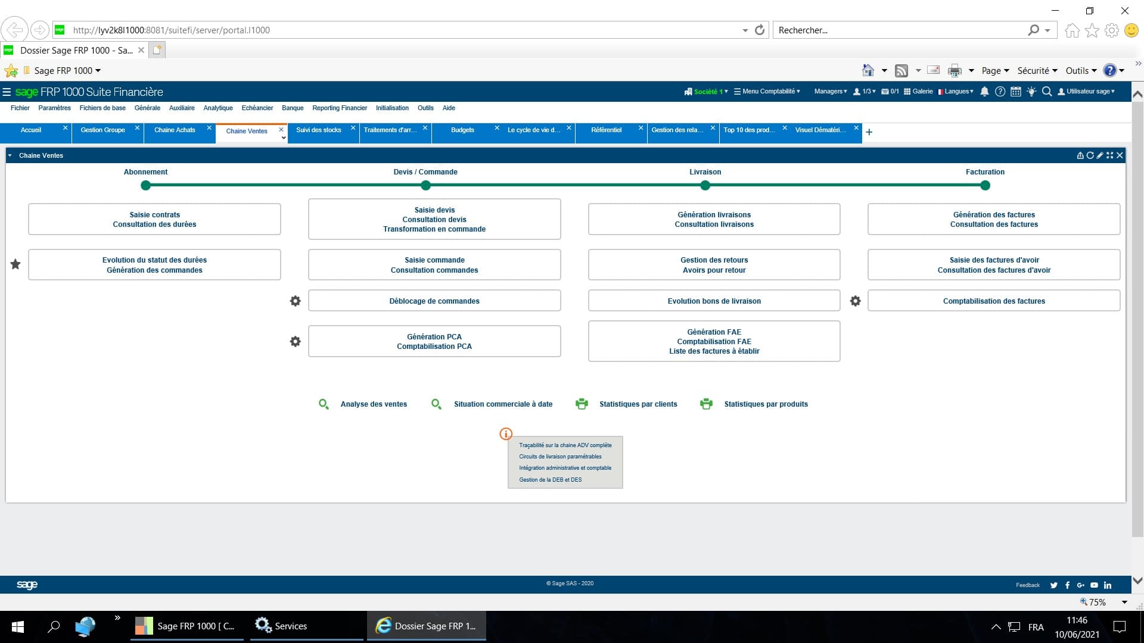Collapse the Chaine Ventes panel header arrow
1144x643 pixels.
click(x=10, y=155)
